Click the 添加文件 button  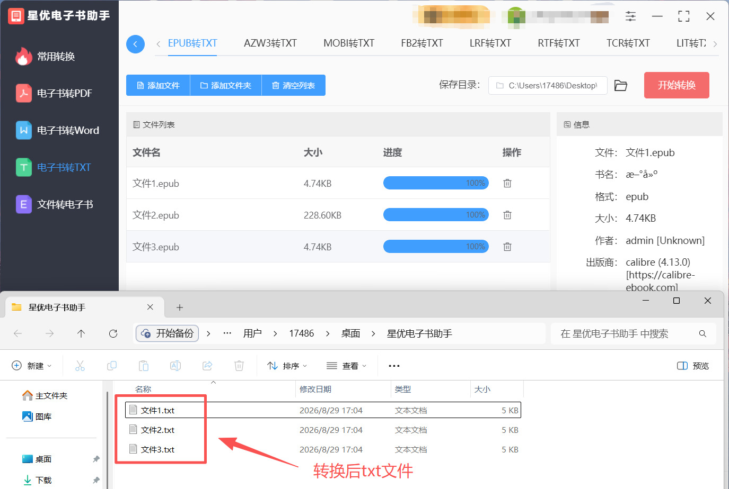[158, 85]
